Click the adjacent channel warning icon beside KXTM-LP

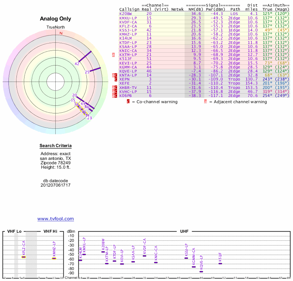[113, 55]
